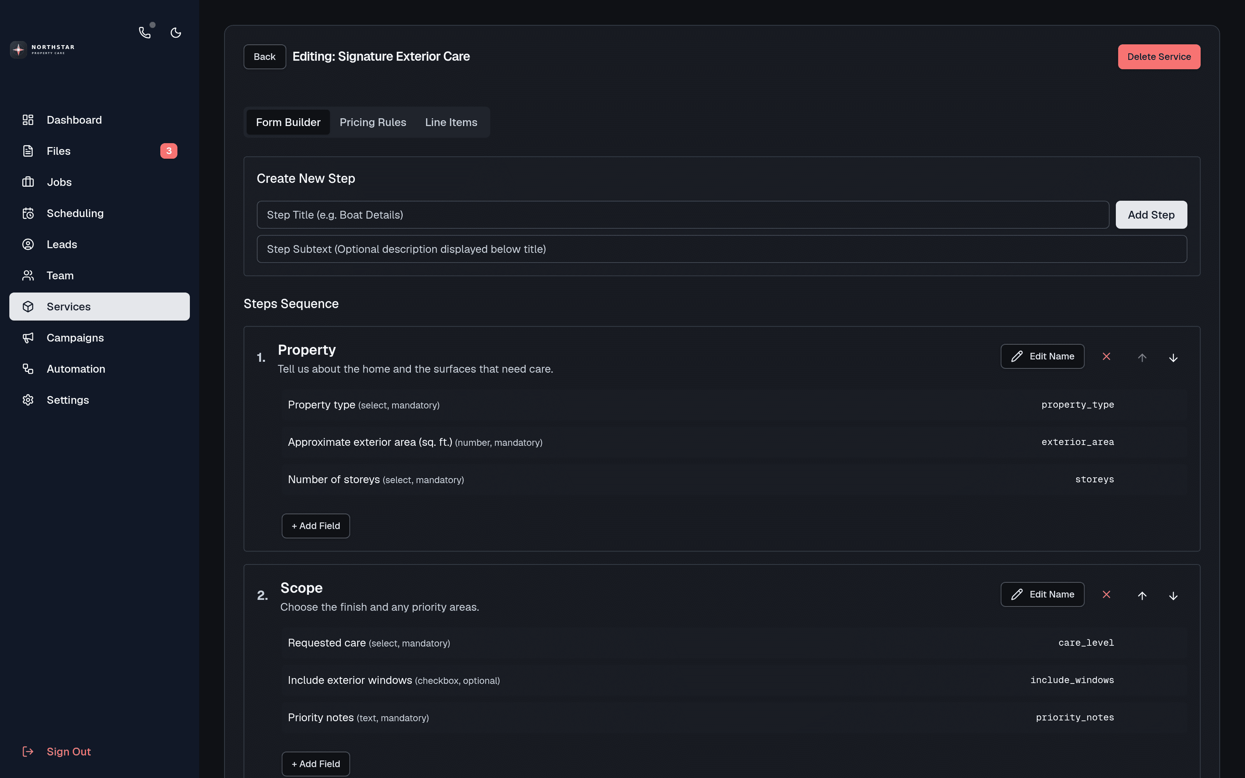Open Files in the sidebar

pos(99,151)
